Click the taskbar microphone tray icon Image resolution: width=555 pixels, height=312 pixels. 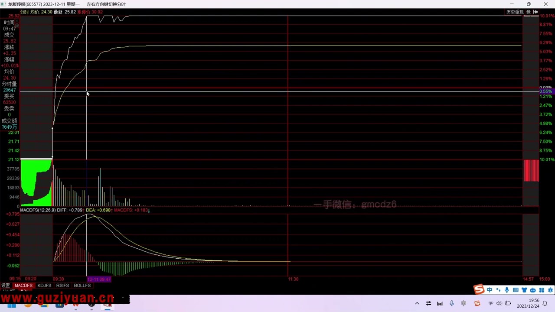pyautogui.click(x=452, y=303)
